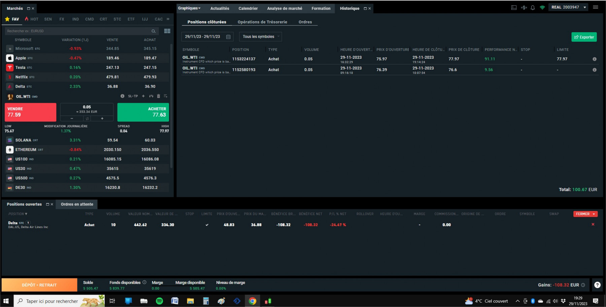The width and height of the screenshot is (606, 307).
Task: Show Fonds disponibles info icon
Action: click(144, 282)
